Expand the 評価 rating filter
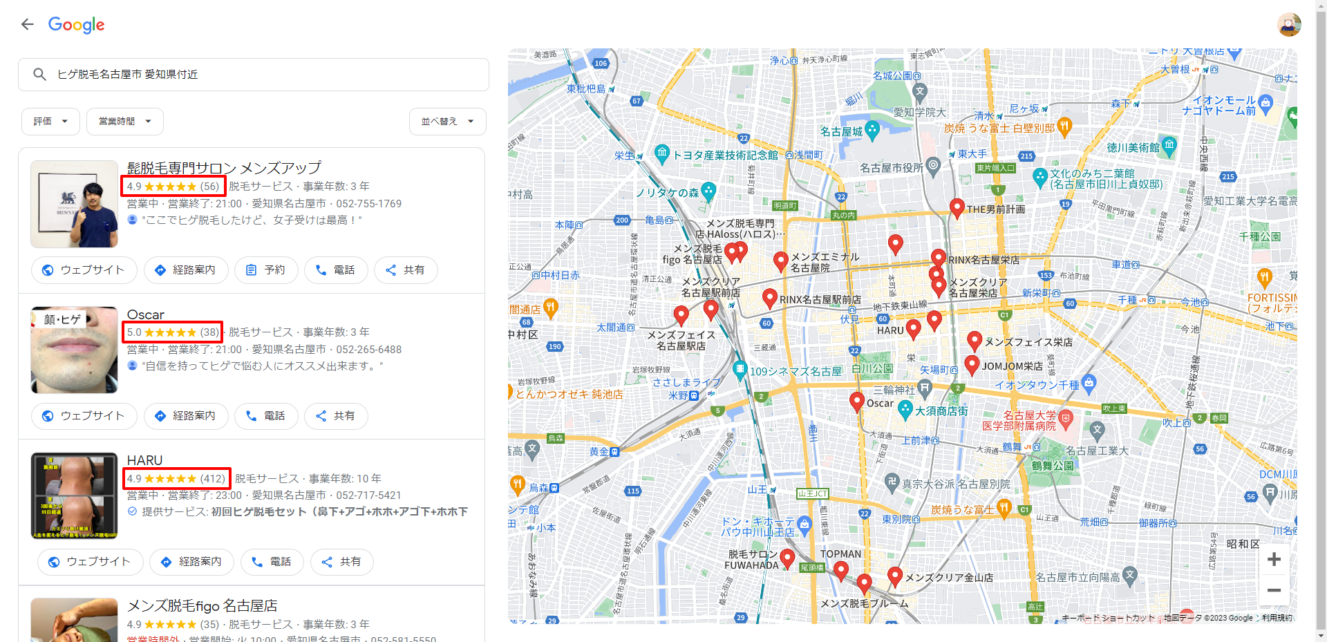This screenshot has height=642, width=1327. point(50,122)
